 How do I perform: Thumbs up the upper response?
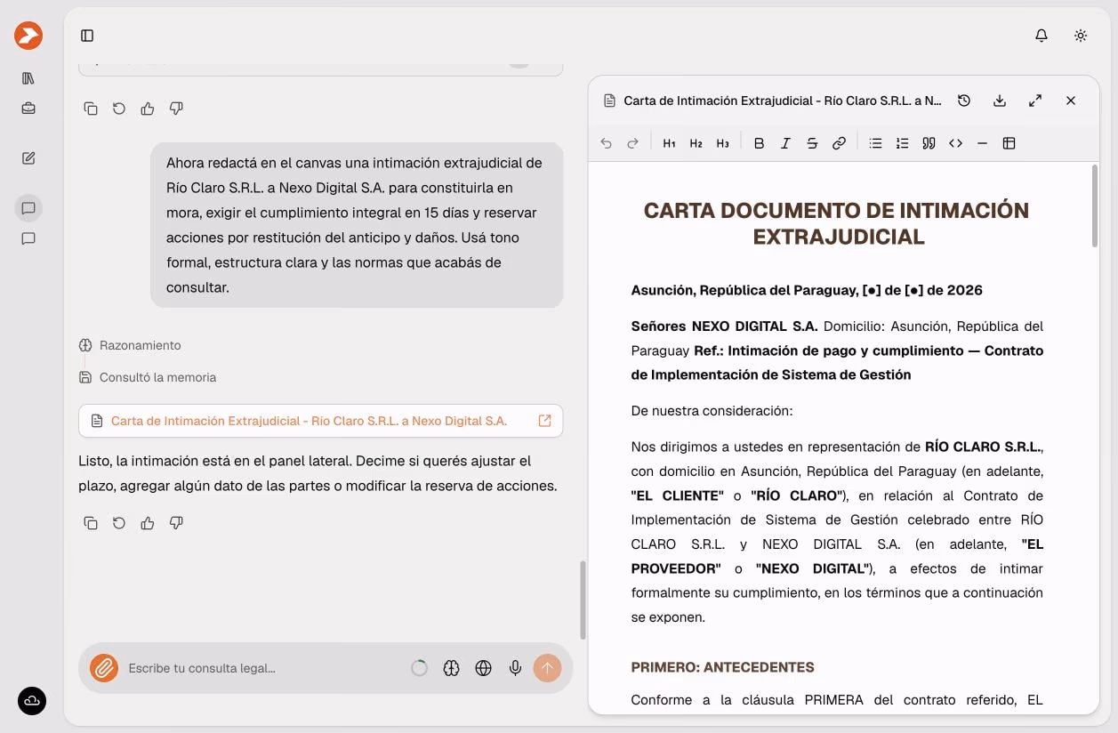(148, 109)
